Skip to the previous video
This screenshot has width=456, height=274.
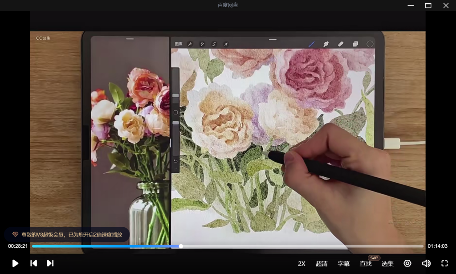click(x=33, y=263)
